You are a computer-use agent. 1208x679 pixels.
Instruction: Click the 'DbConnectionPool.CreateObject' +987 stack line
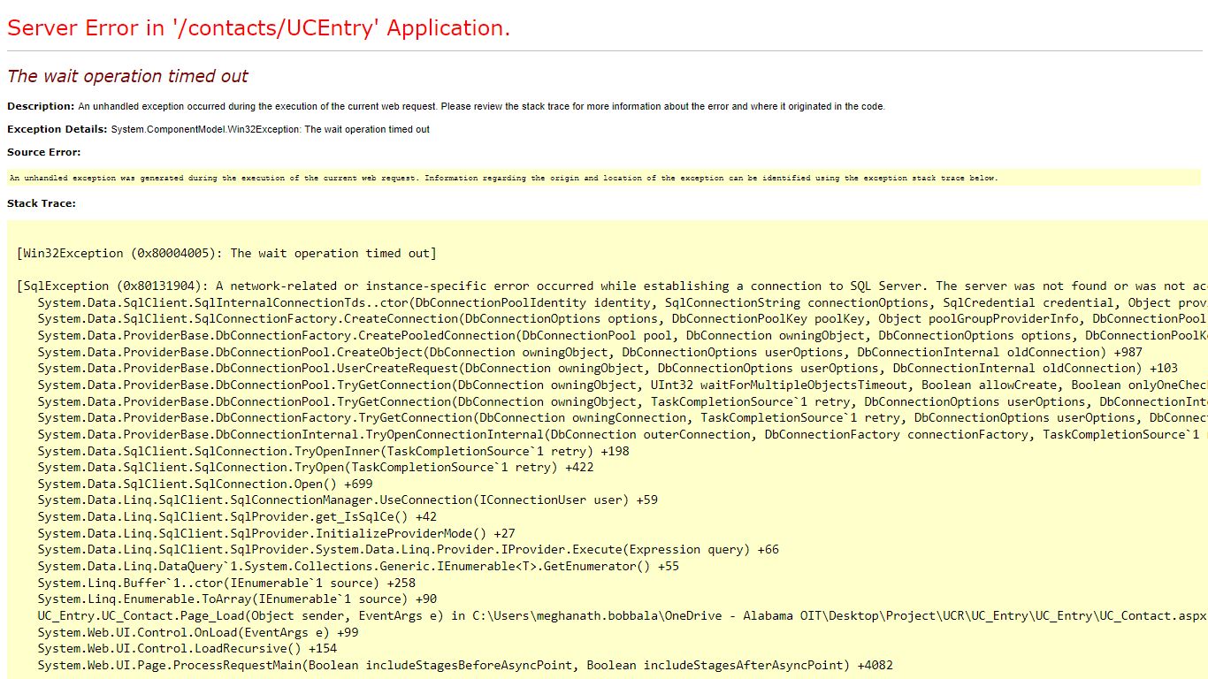click(x=591, y=352)
